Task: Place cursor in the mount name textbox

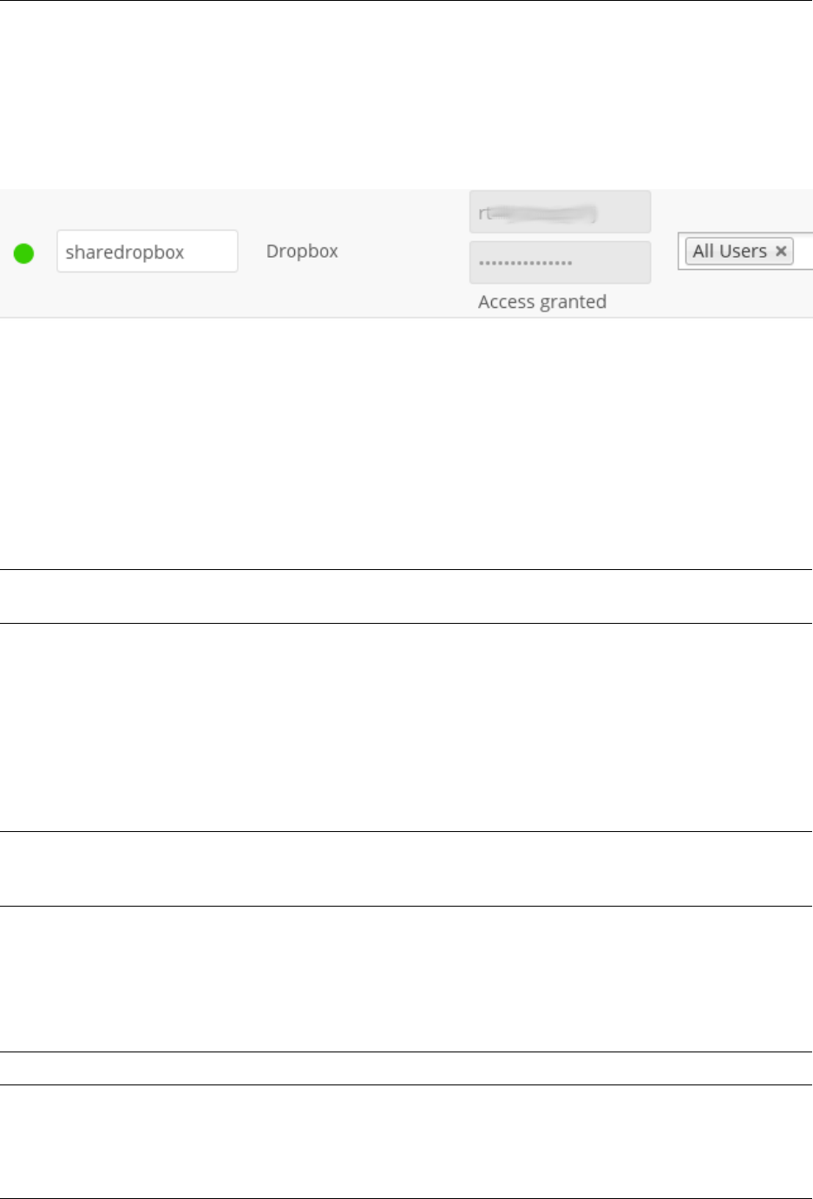Action: [x=147, y=252]
